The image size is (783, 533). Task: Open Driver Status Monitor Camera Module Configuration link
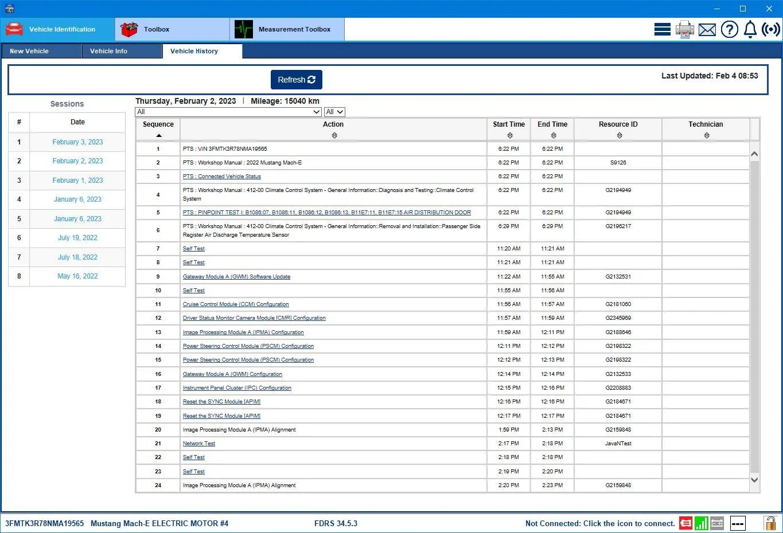254,318
